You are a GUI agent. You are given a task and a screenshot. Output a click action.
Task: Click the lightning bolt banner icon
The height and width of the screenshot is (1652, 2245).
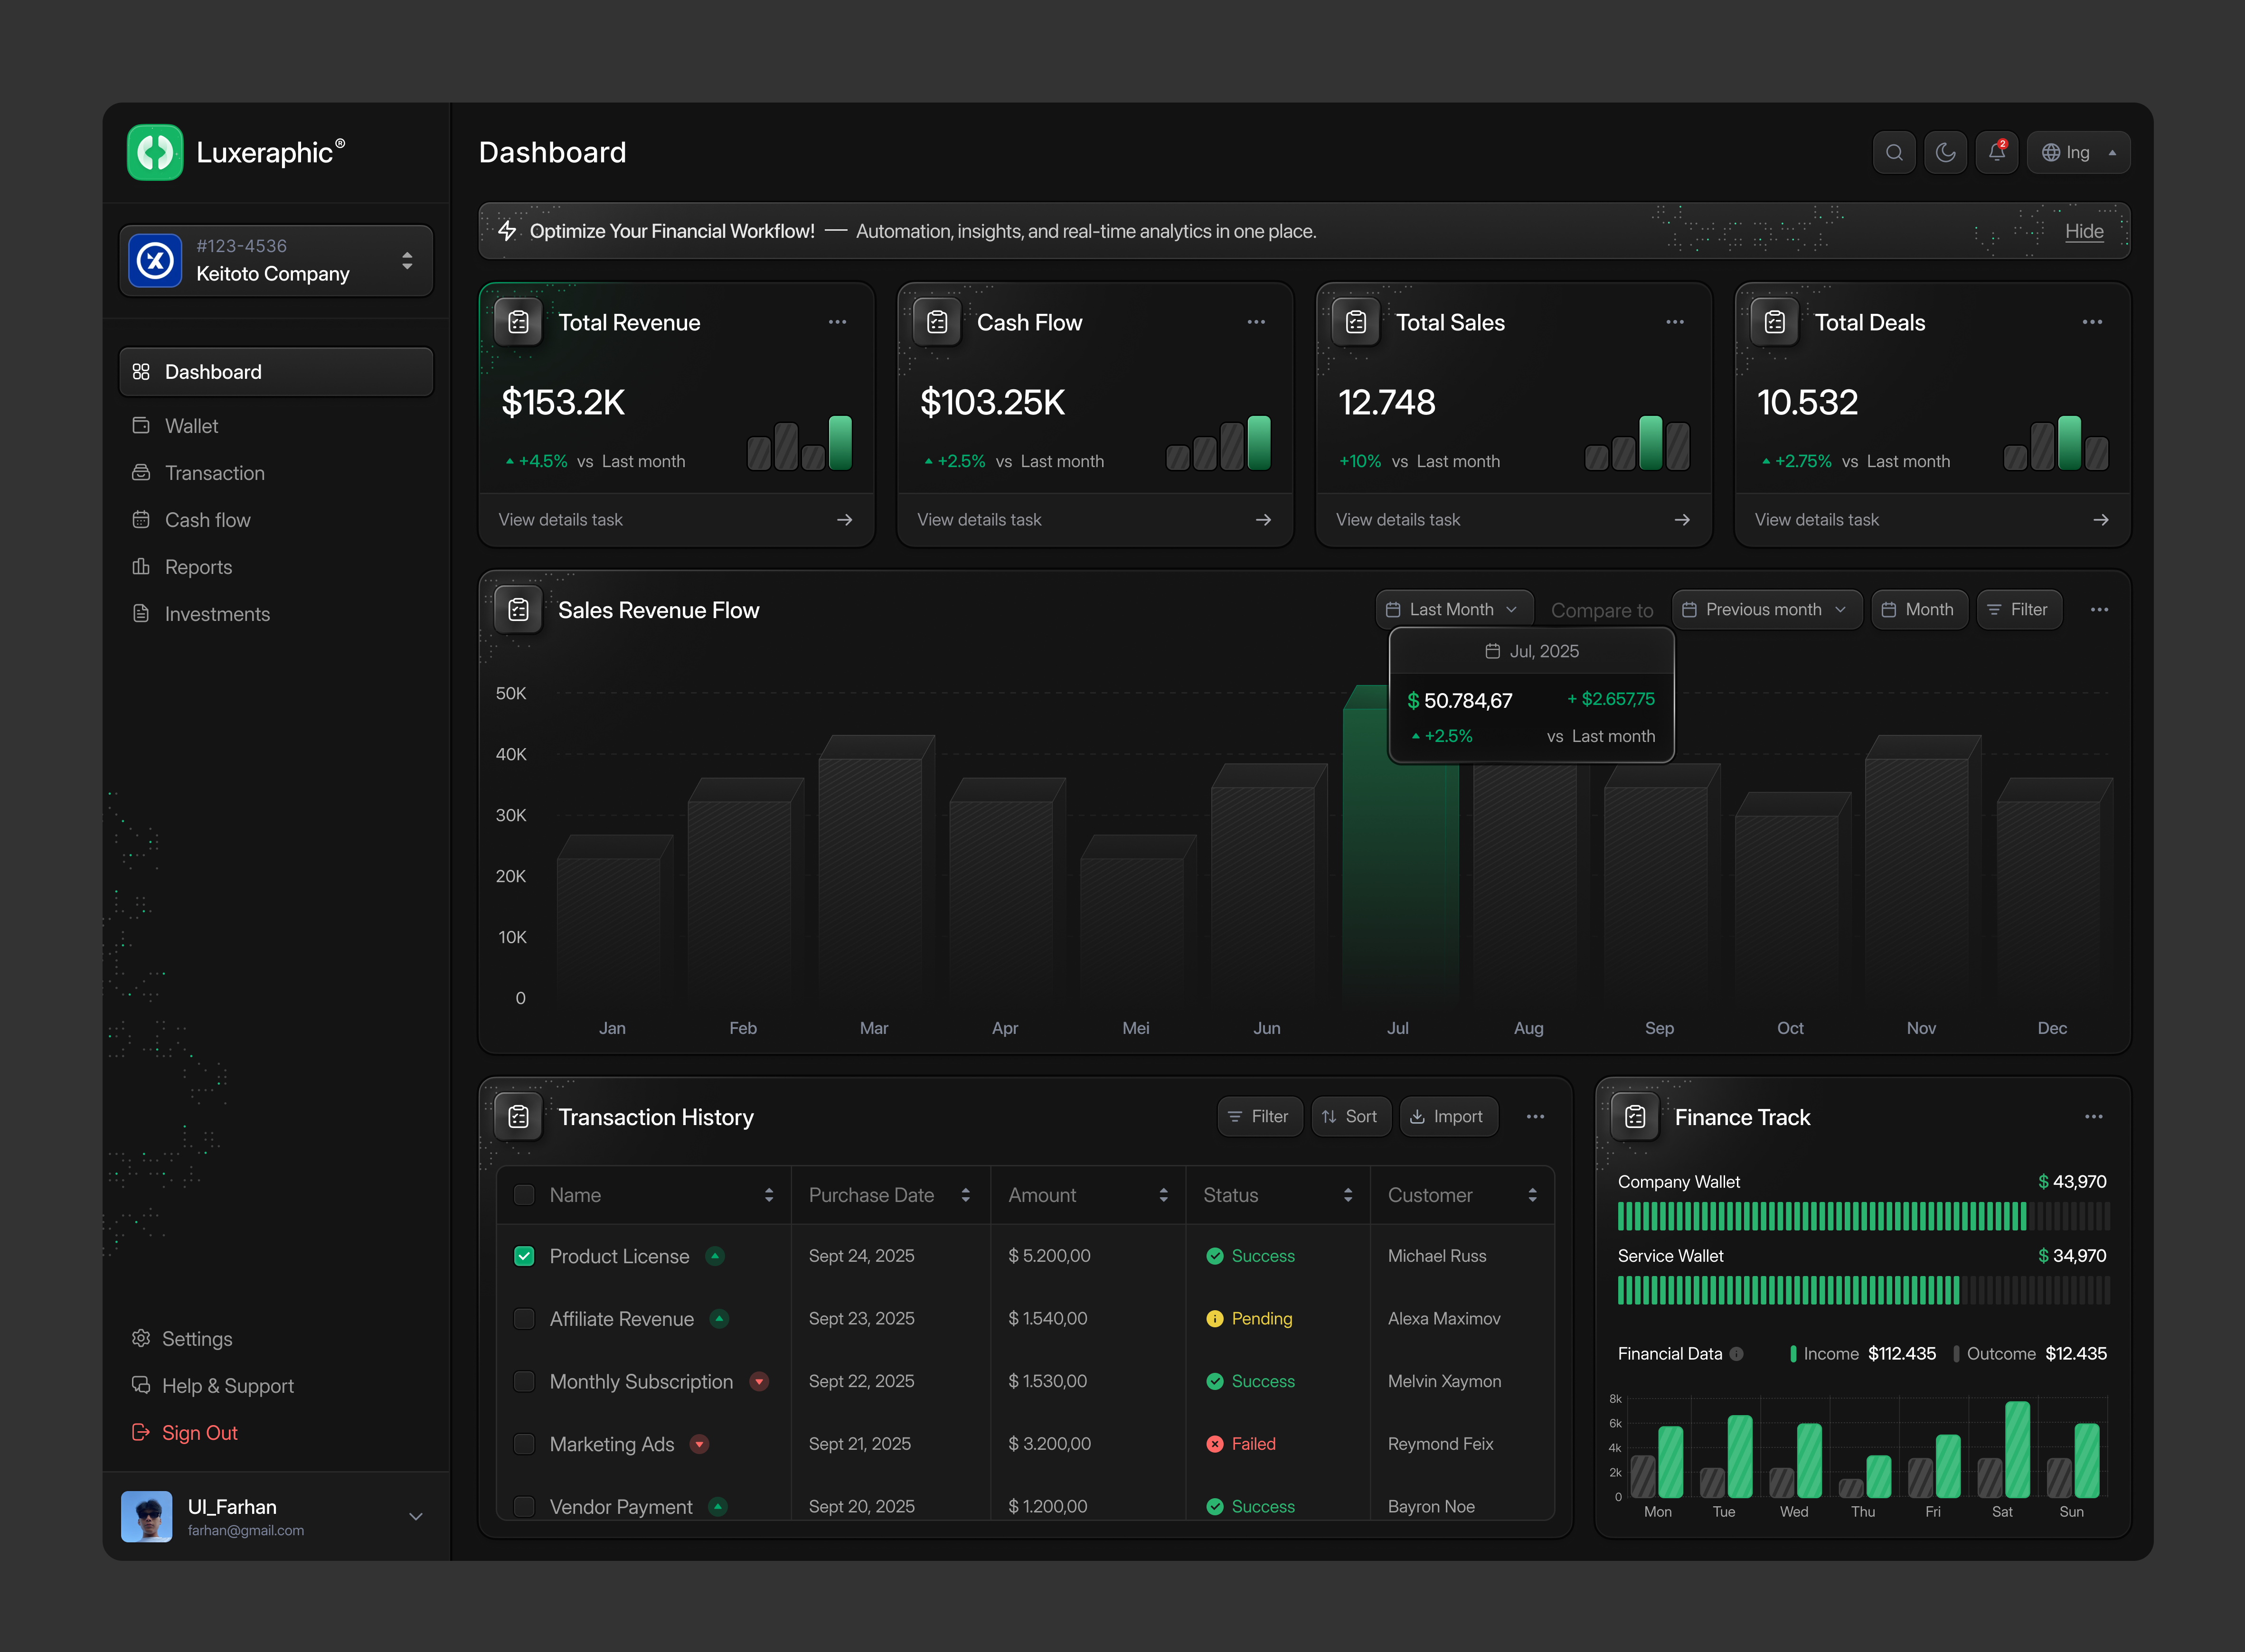(x=507, y=231)
